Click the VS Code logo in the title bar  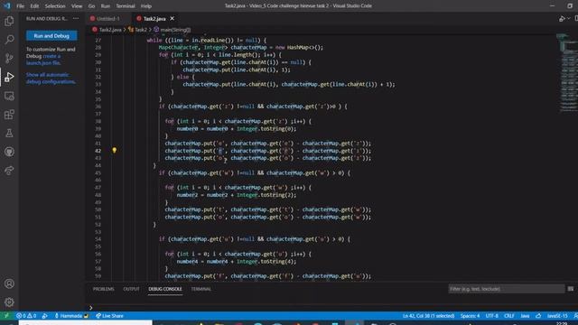(6, 6)
